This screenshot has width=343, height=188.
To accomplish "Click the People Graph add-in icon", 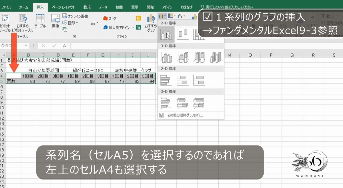I will click(139, 27).
